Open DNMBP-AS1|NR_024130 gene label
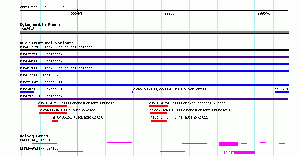Screen dimensions: 298x156 pyautogui.click(x=39, y=148)
